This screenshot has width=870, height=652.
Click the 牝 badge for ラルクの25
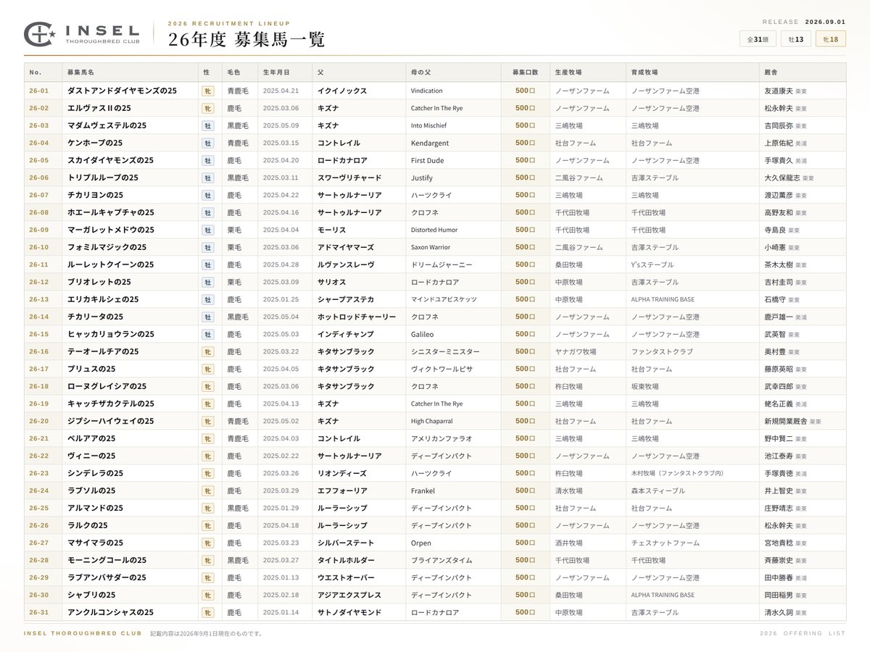click(208, 526)
